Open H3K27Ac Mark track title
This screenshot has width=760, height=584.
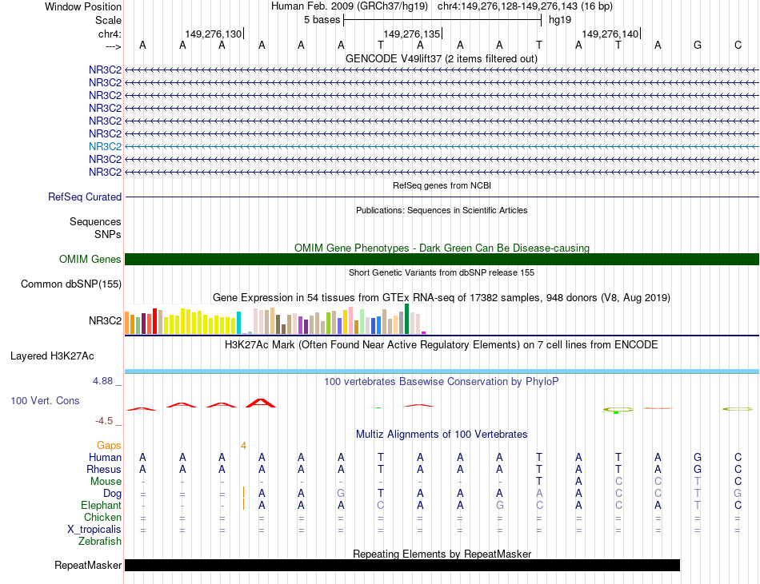tap(442, 345)
